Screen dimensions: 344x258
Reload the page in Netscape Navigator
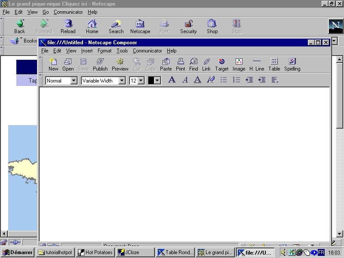(x=68, y=26)
